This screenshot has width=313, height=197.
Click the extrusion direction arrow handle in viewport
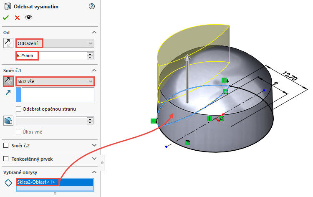[187, 58]
